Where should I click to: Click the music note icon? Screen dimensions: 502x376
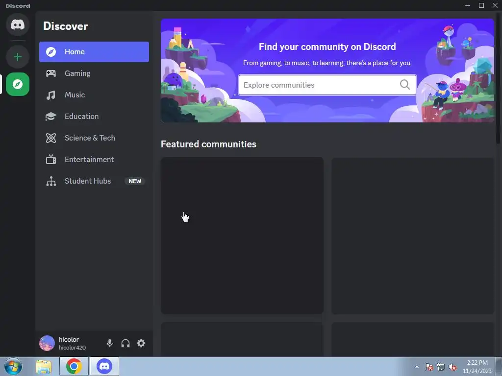coord(51,95)
